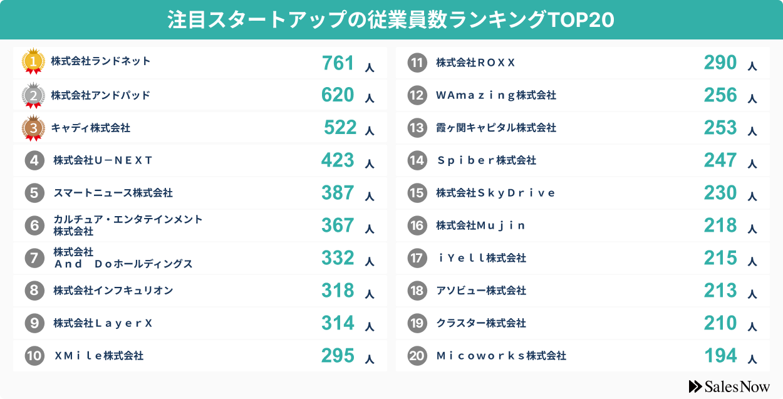This screenshot has width=783, height=399.
Task: Click the 株式会社LayerX company name
Action: pos(103,323)
